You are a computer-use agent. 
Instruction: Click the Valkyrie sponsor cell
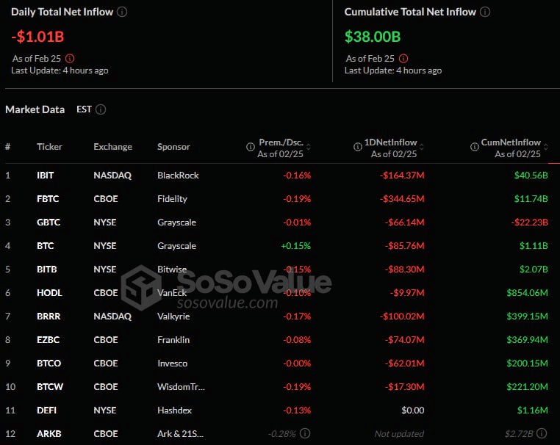point(173,316)
